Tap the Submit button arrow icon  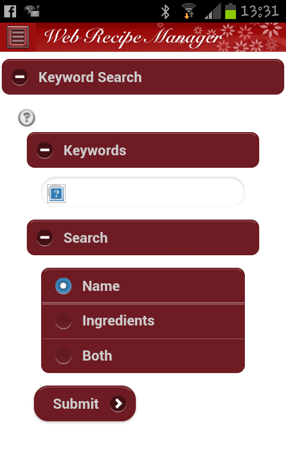point(118,404)
